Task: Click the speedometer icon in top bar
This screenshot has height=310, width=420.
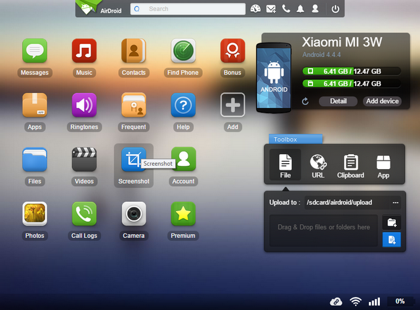Action: pos(255,9)
